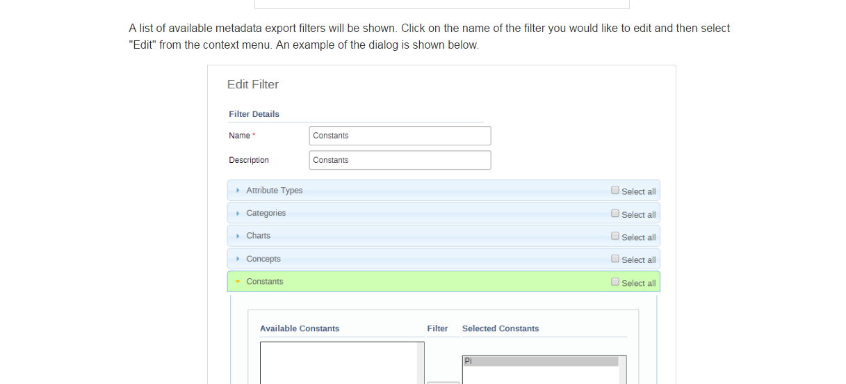Expand arrow beside Attribute Types section
846x384 pixels.
tap(238, 191)
